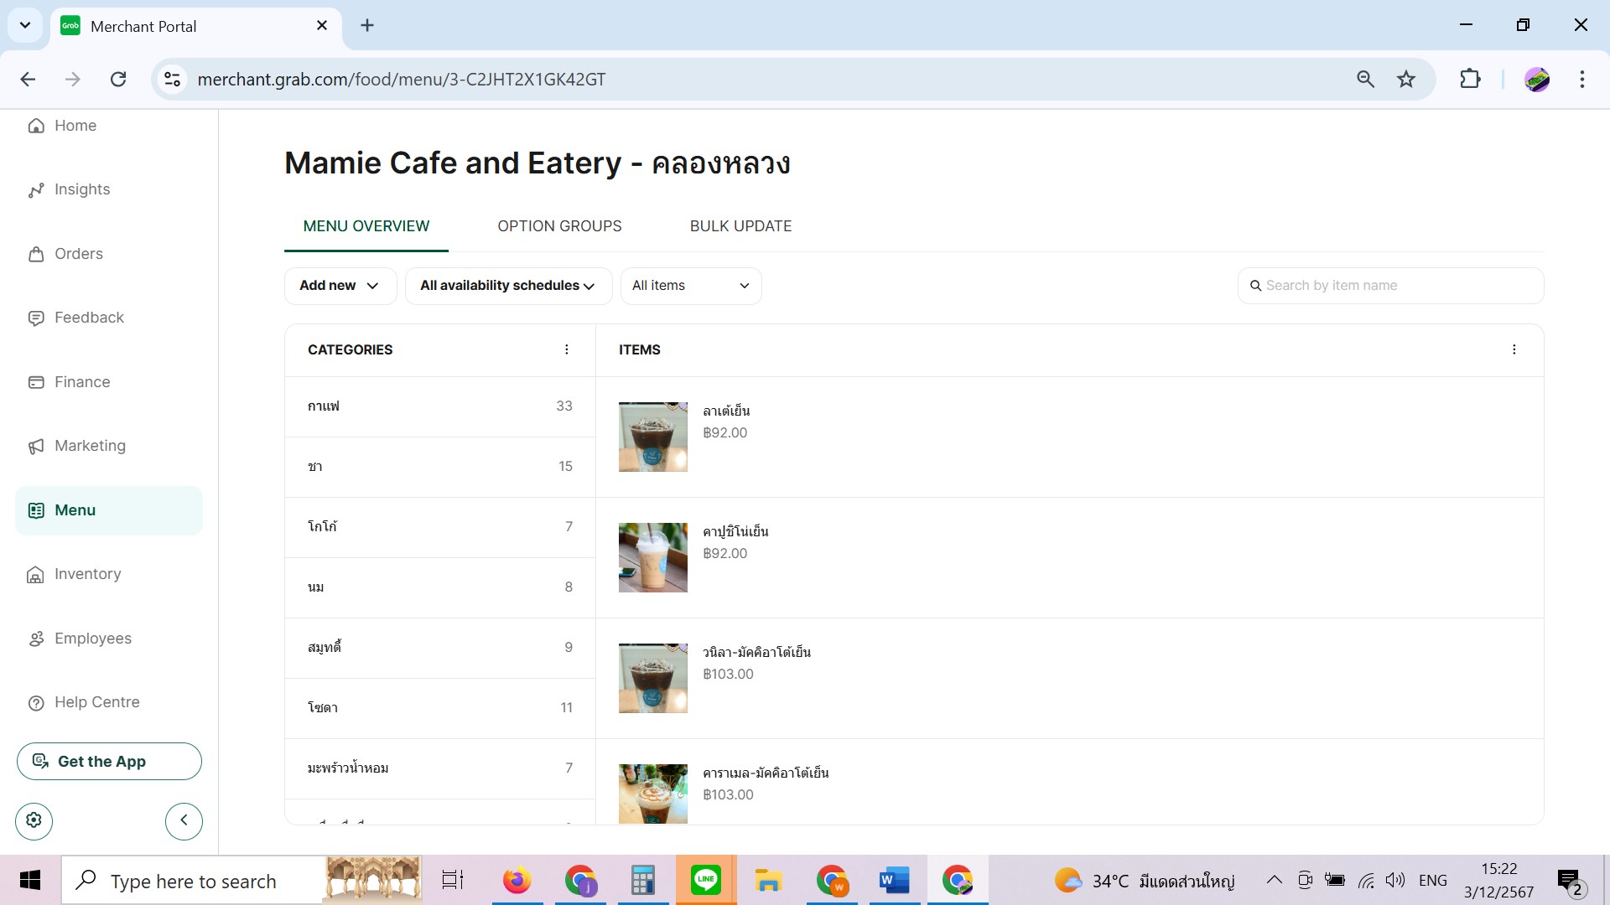The width and height of the screenshot is (1610, 905).
Task: Open notification center icon
Action: (x=1570, y=881)
